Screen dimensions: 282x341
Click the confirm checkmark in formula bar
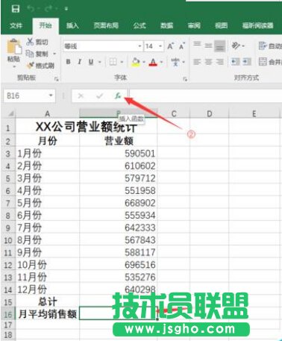coord(99,96)
